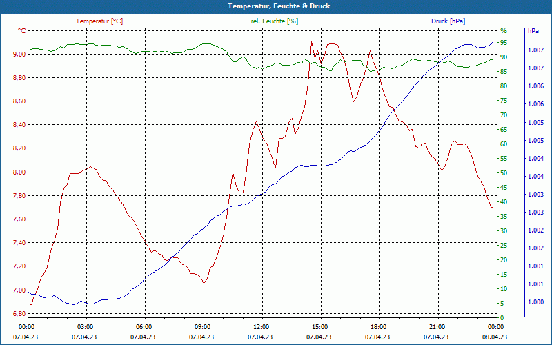Click the '08.04.23' date label
Image resolution: width=552 pixels, height=345 pixels.
(495, 337)
